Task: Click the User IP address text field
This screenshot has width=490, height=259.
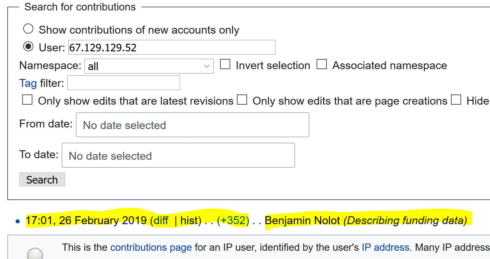Action: coord(171,47)
